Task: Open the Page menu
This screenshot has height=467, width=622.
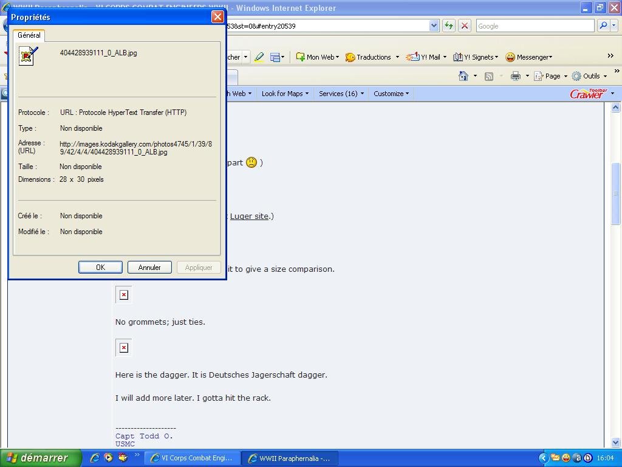Action: [552, 76]
